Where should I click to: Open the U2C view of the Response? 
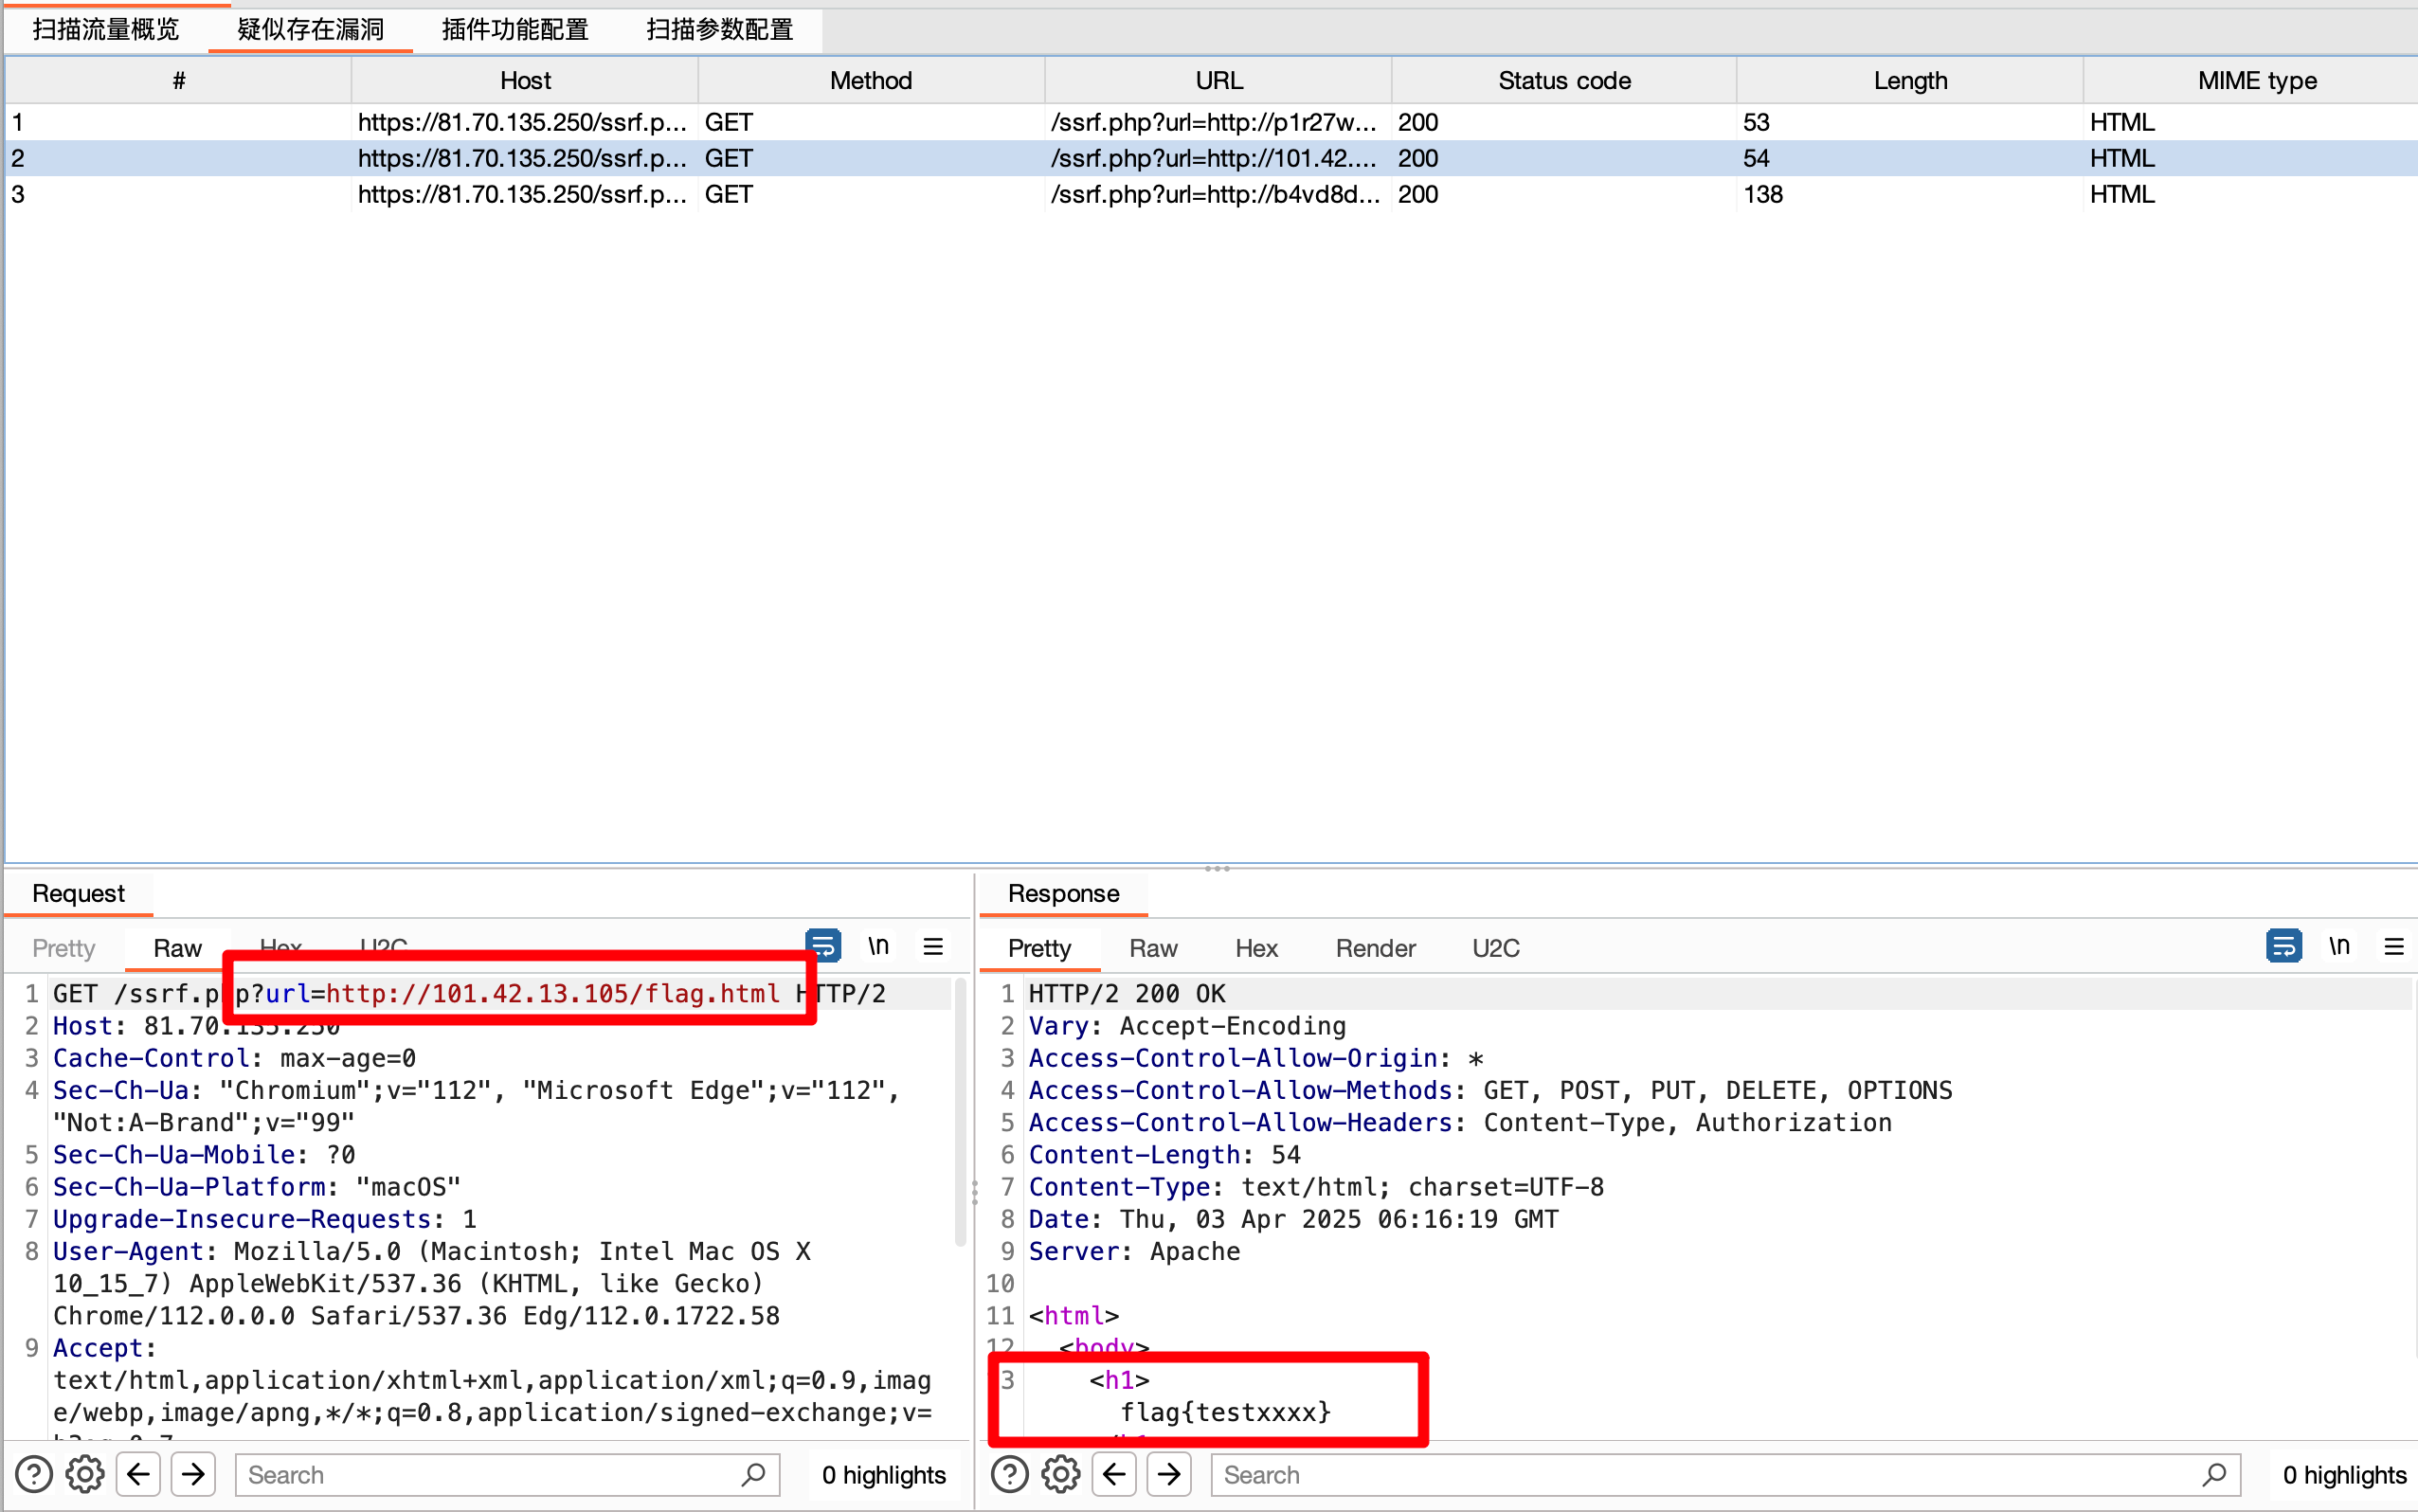click(x=1495, y=948)
